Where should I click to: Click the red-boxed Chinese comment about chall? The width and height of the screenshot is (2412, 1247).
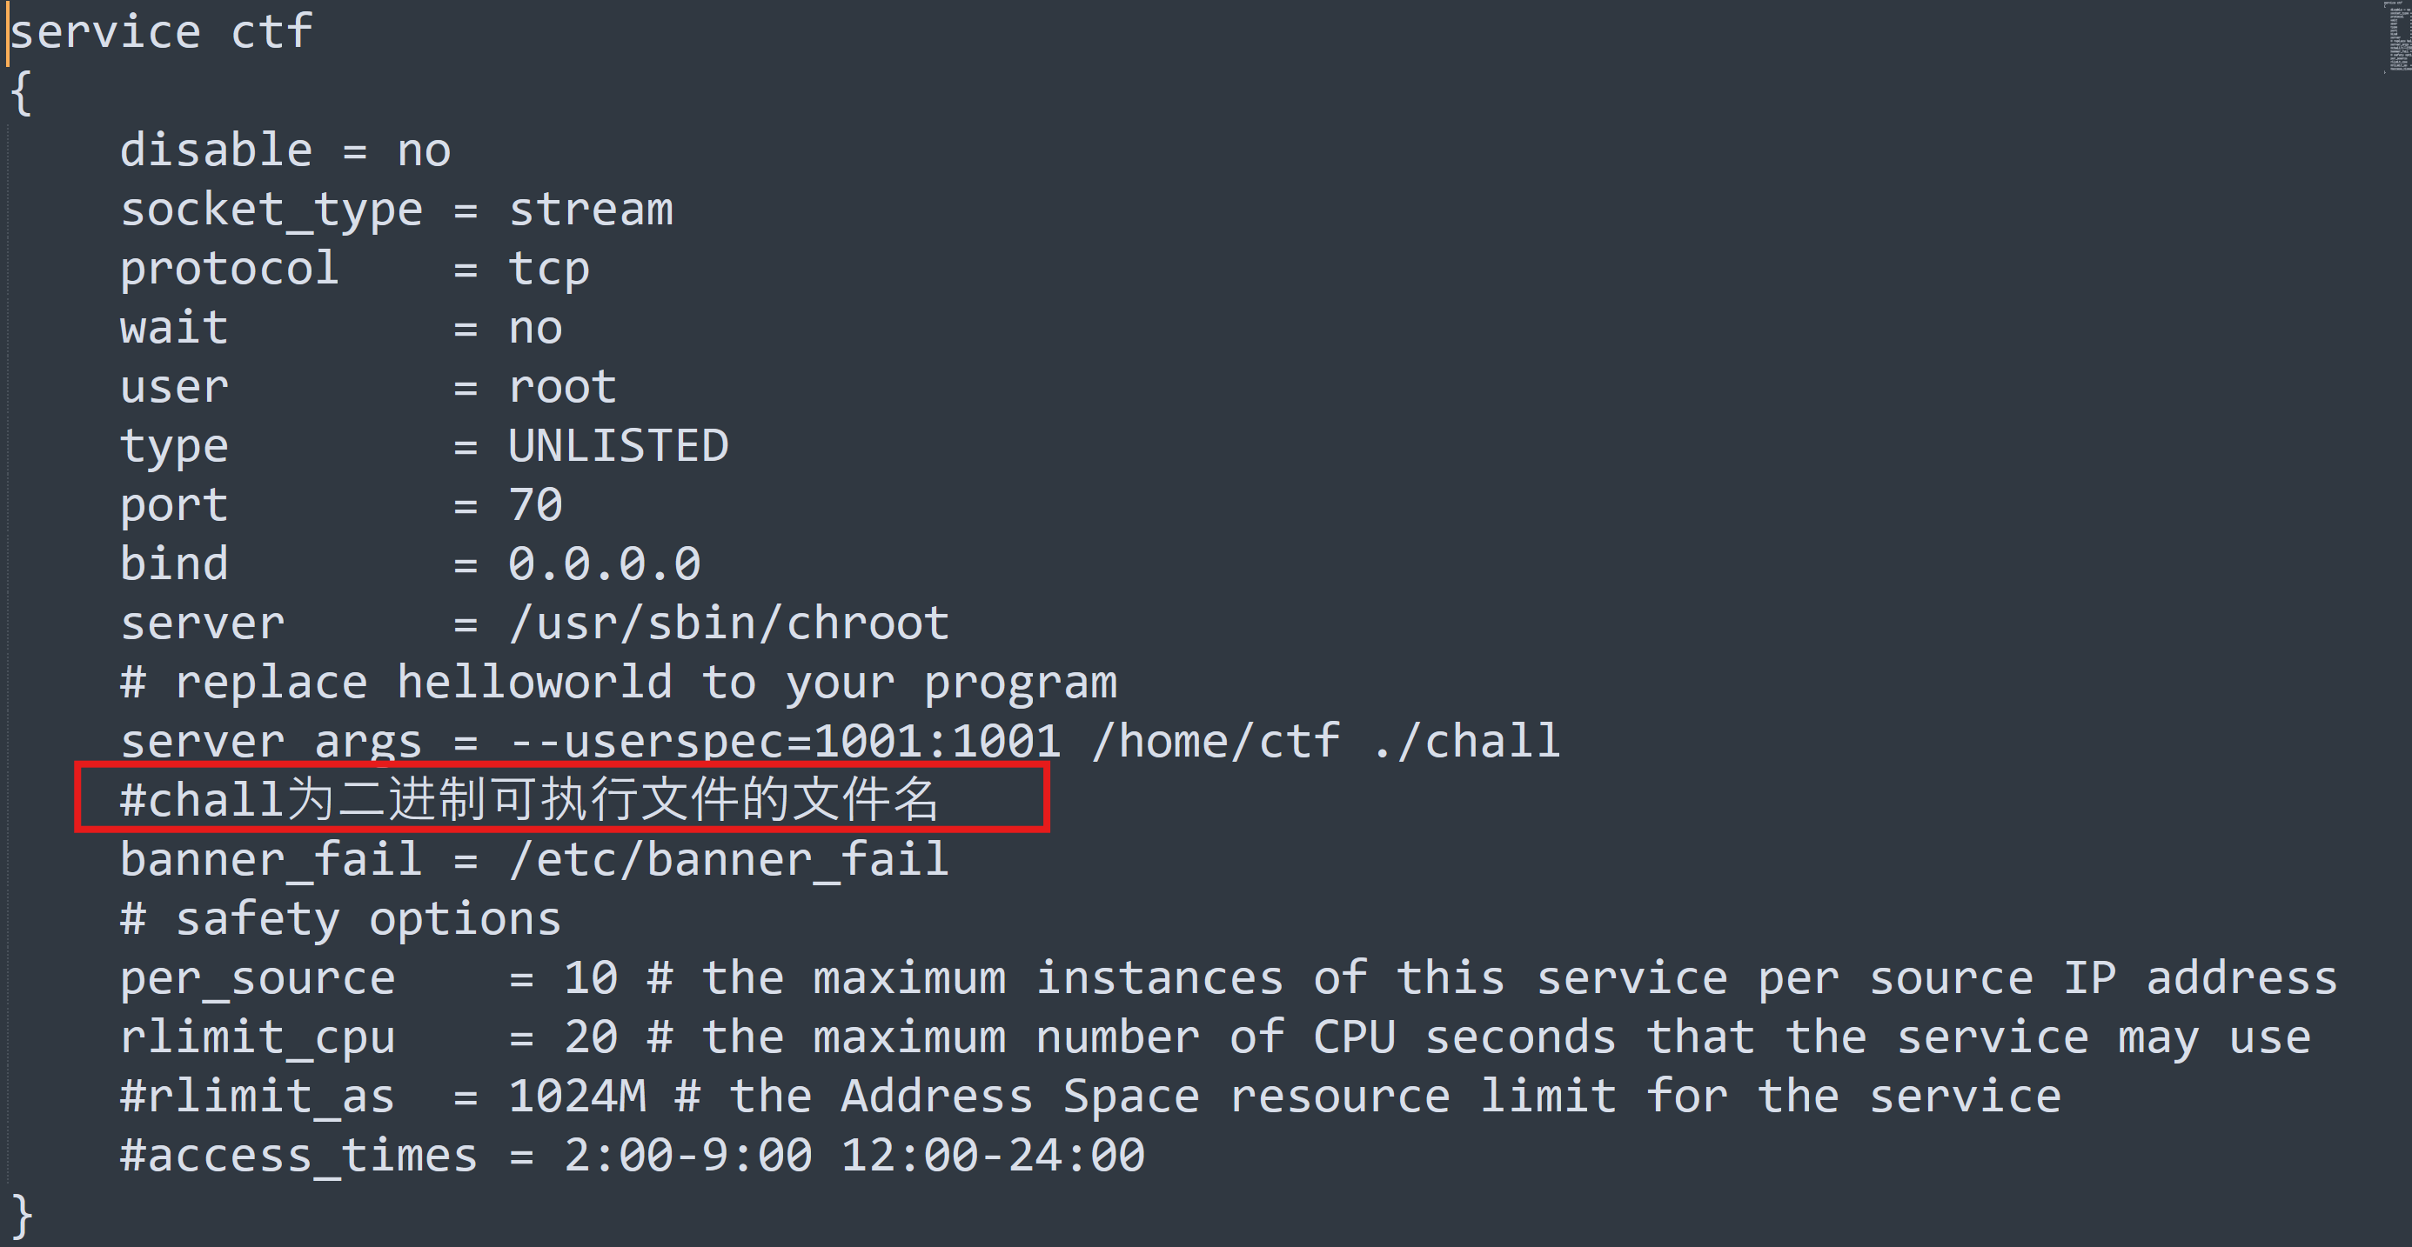point(529,800)
